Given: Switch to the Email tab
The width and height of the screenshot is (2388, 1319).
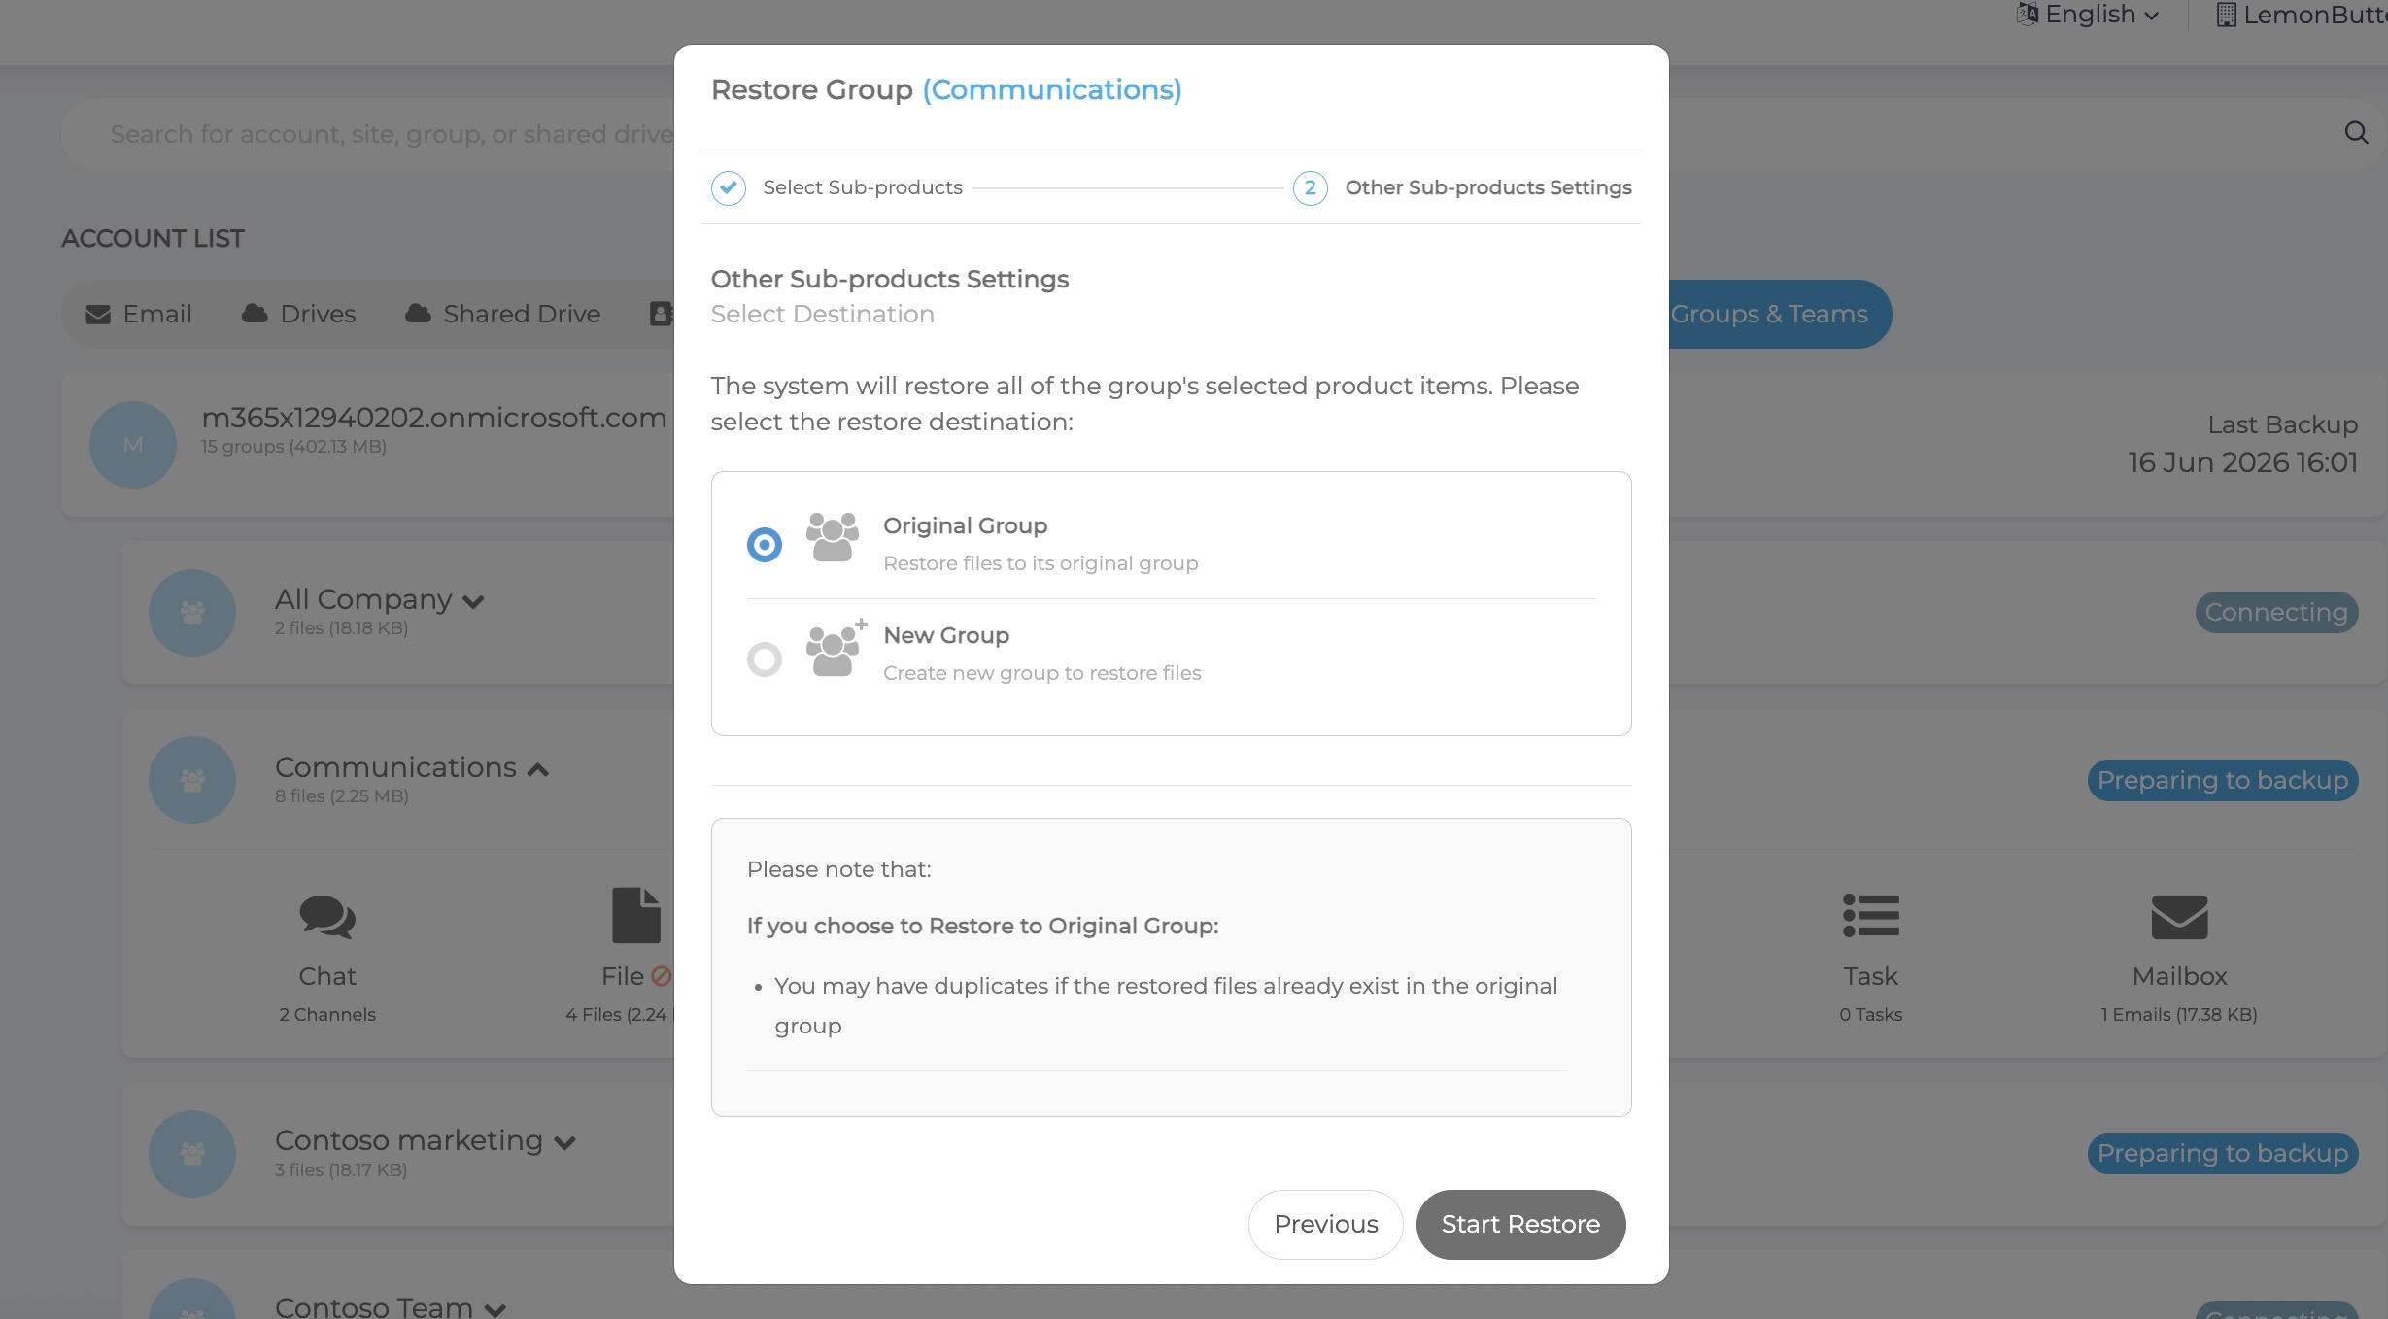Looking at the screenshot, I should (x=139, y=314).
